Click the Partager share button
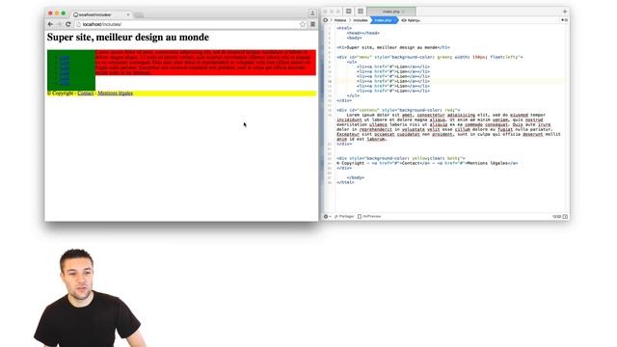This screenshot has height=347, width=617. point(344,216)
